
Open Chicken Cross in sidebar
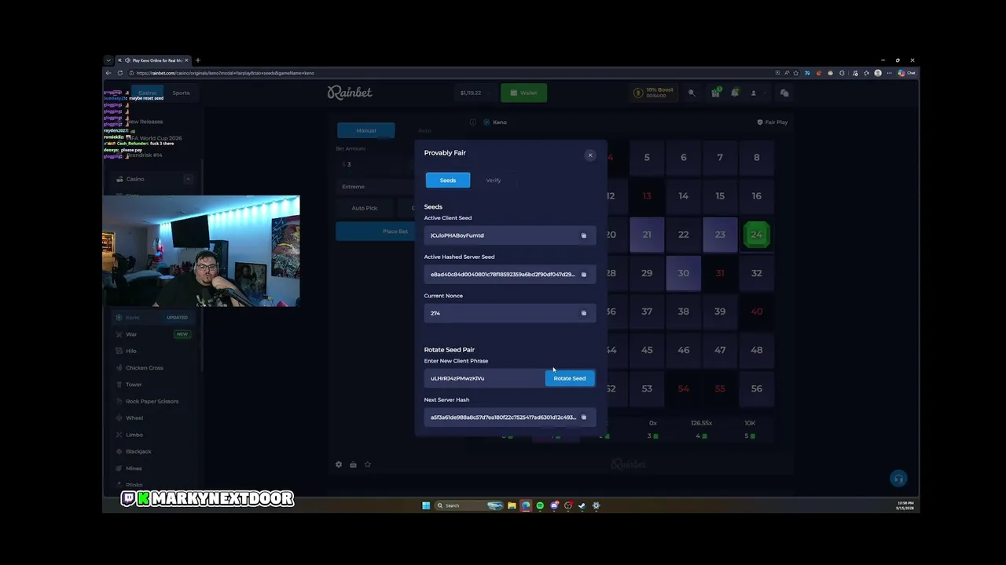click(x=145, y=368)
